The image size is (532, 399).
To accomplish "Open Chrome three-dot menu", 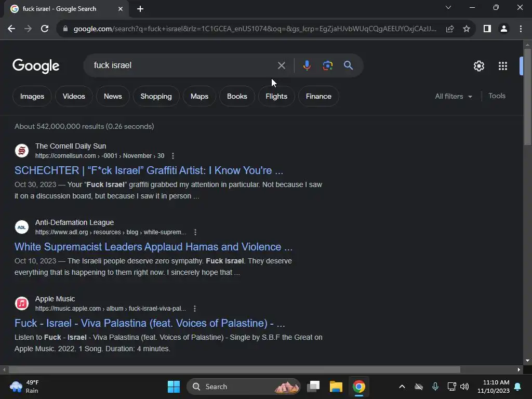I will click(521, 29).
